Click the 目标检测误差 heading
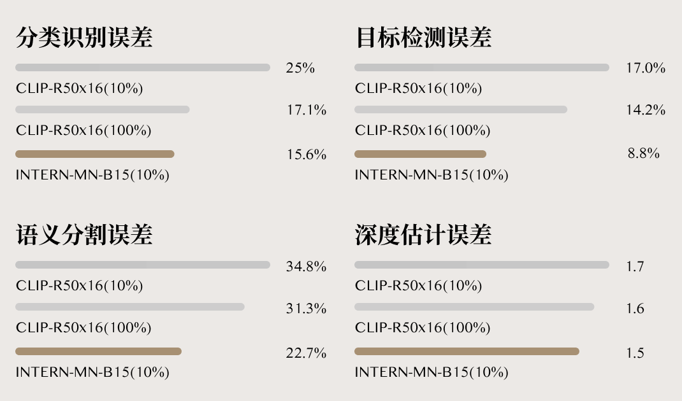The image size is (682, 401). pos(423,38)
